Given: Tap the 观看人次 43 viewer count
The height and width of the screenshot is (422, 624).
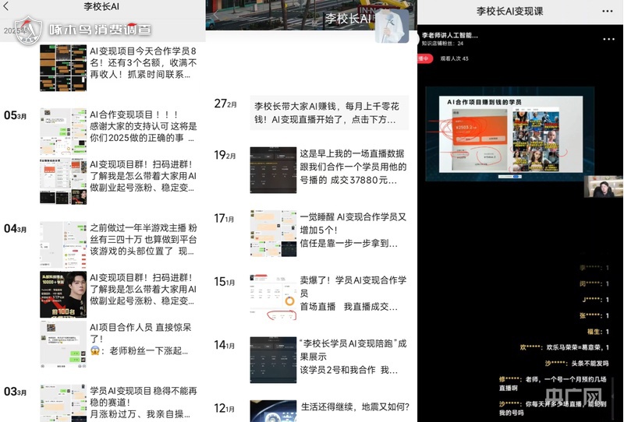Looking at the screenshot, I should (454, 58).
